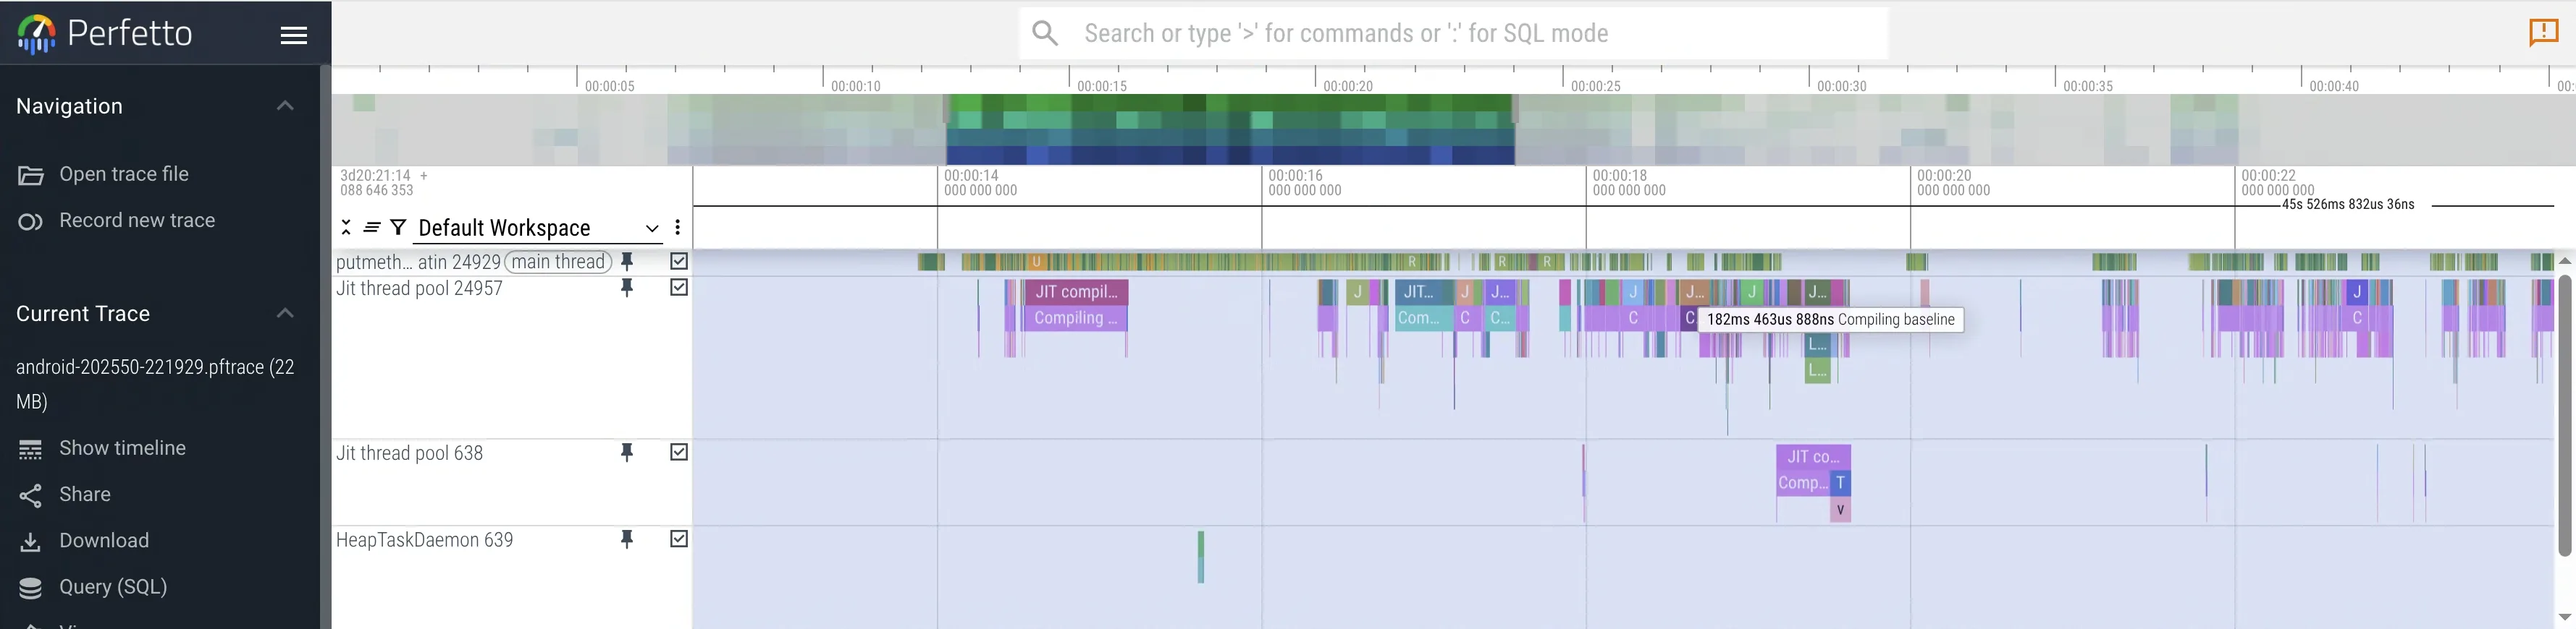Select Jit thread pool 24957 track title
The width and height of the screenshot is (2576, 629).
[419, 288]
